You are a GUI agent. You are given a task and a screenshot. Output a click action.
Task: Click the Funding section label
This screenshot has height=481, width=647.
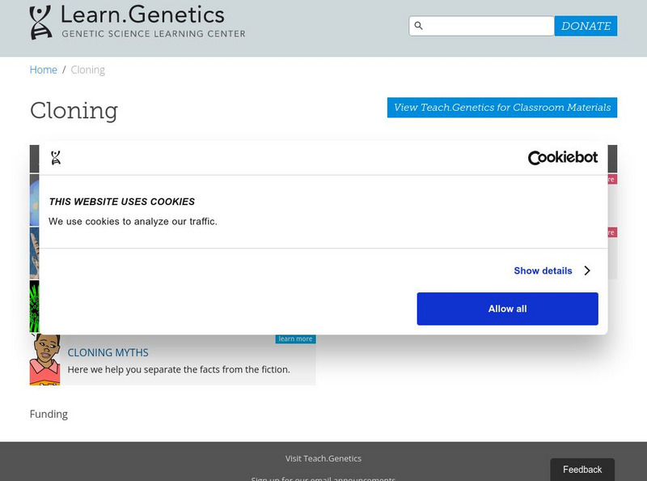pyautogui.click(x=49, y=414)
